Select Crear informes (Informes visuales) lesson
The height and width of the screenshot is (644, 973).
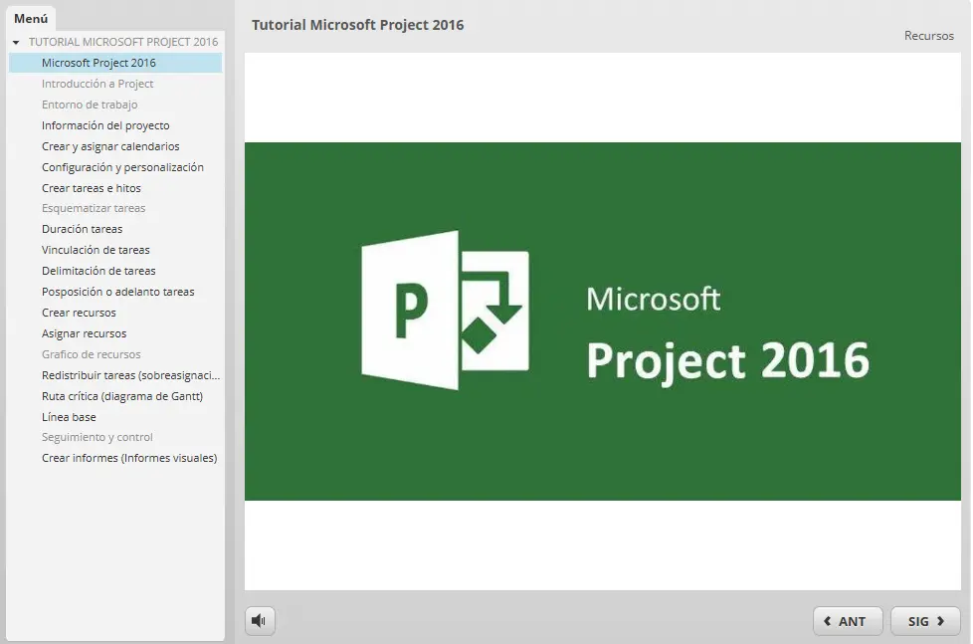click(x=129, y=458)
